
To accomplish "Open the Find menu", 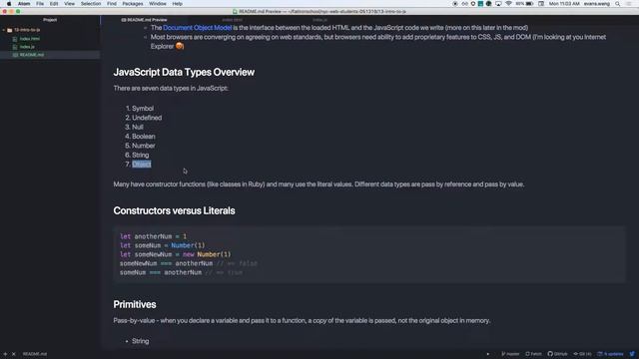I will (x=112, y=4).
